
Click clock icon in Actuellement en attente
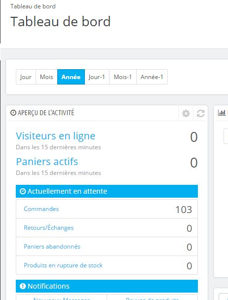23,191
